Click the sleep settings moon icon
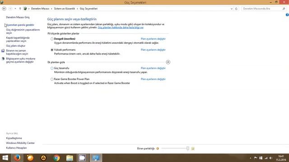This screenshot has width=289, height=162. tap(3, 59)
